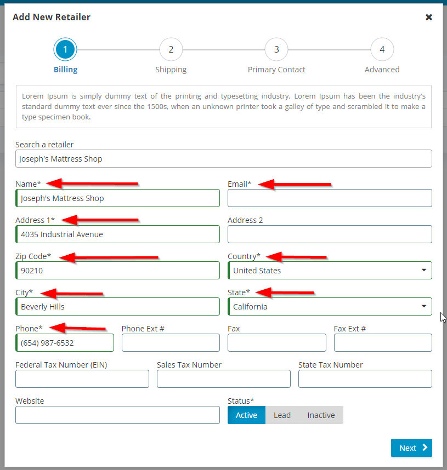Click the California dropdown arrow
Screen dimensions: 447x470
(x=424, y=306)
